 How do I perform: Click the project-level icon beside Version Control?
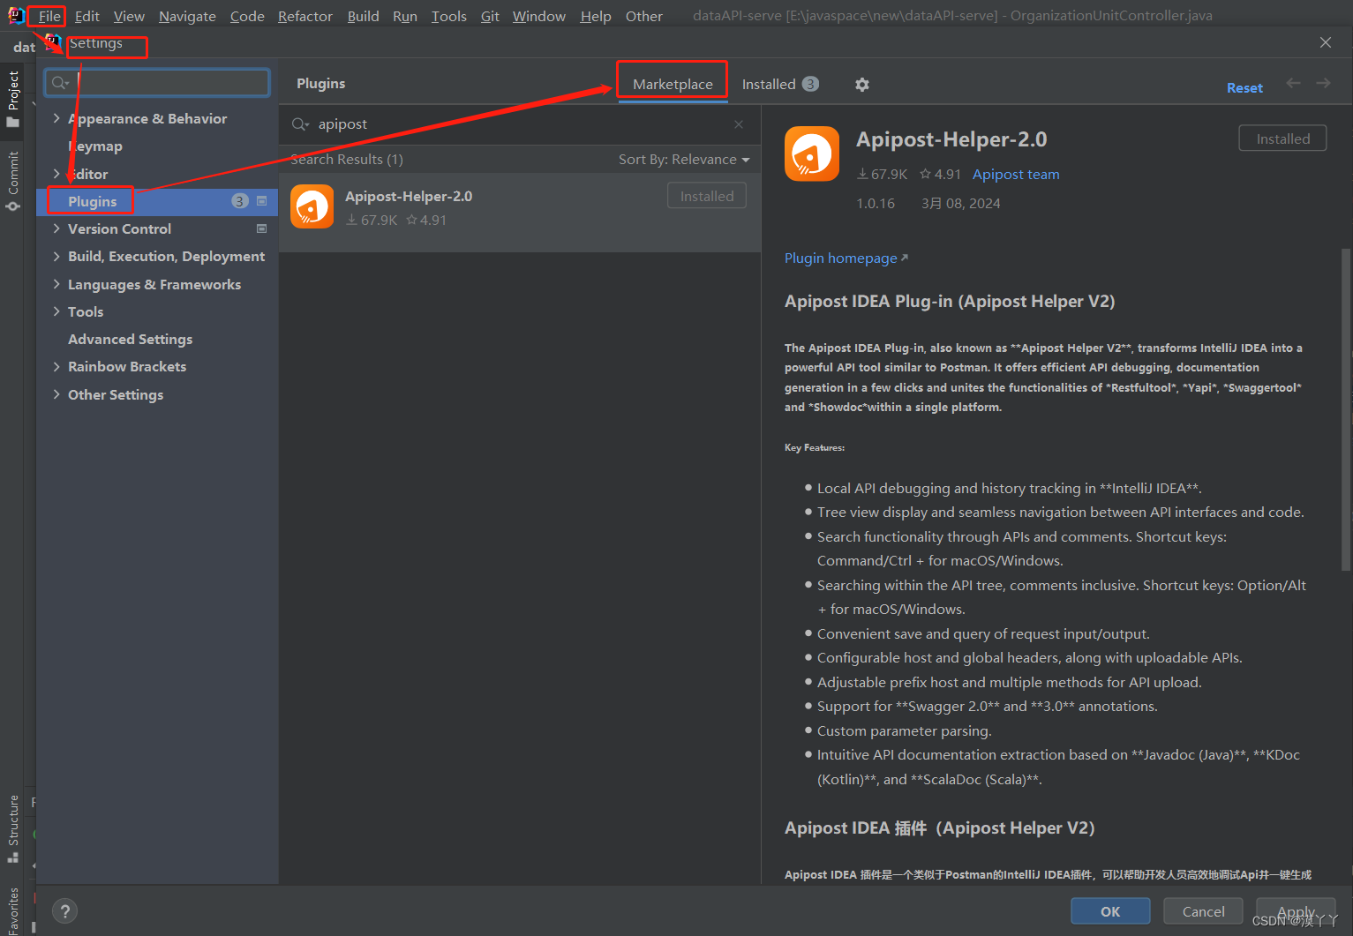click(261, 228)
